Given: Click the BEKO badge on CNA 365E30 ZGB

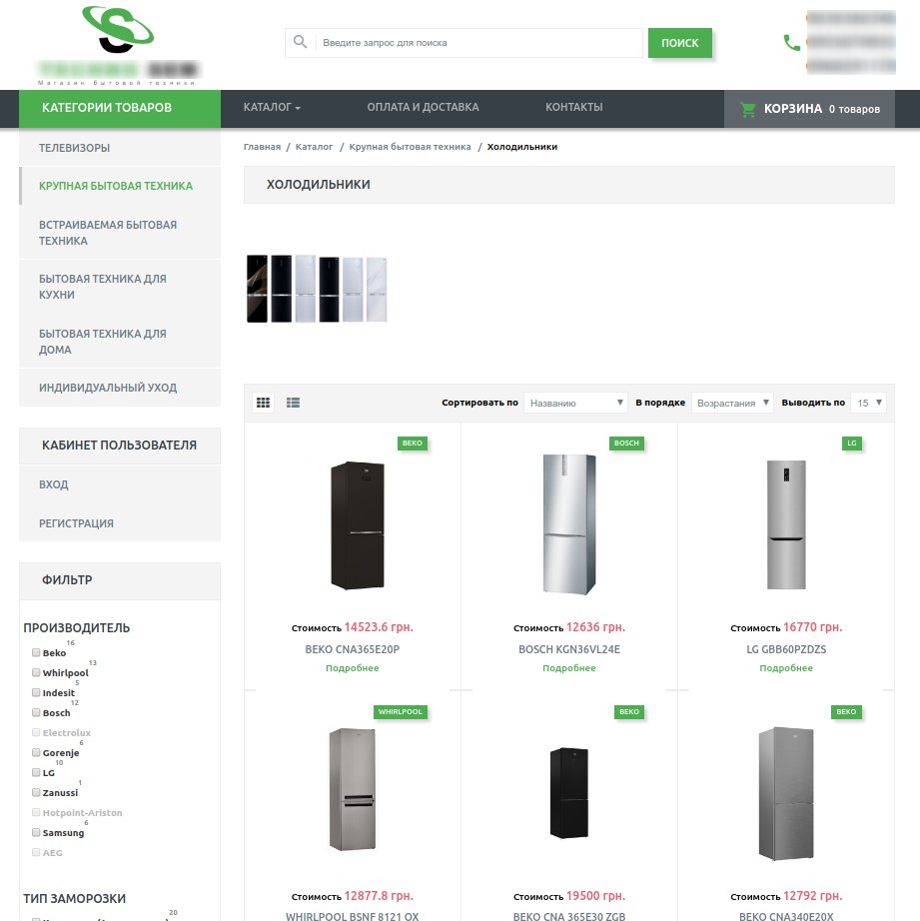Looking at the screenshot, I should [629, 711].
